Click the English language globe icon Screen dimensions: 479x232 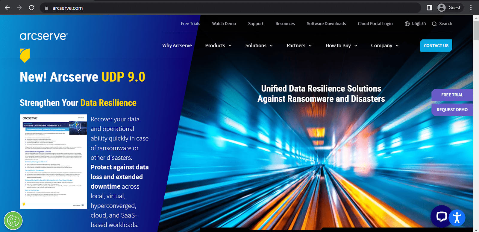407,24
